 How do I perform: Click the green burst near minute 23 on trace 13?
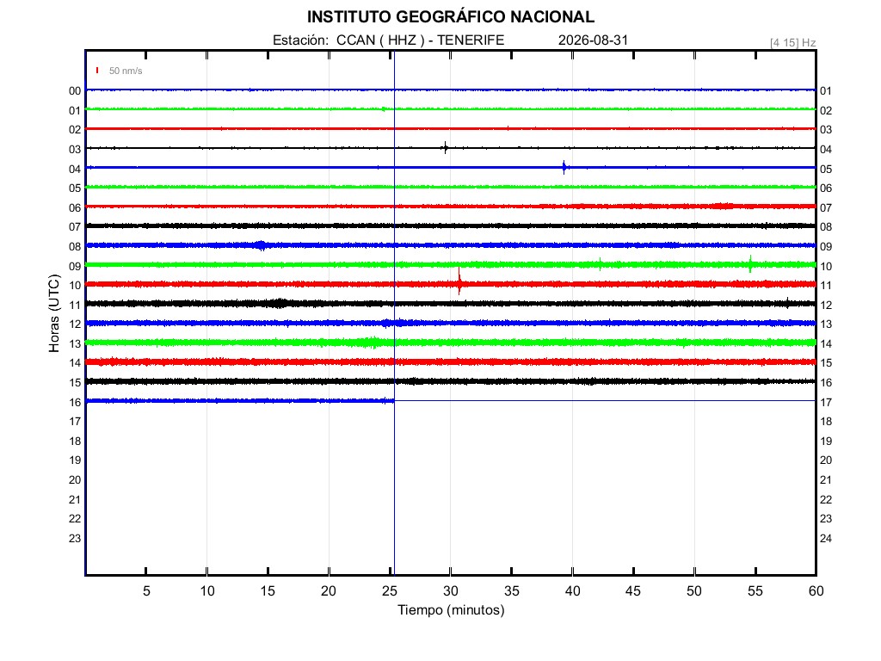tap(371, 343)
